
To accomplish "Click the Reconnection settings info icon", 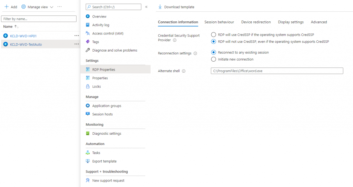I will click(x=195, y=53).
